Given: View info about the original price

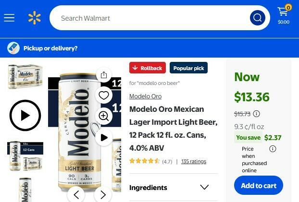Looking at the screenshot, I should pyautogui.click(x=257, y=114).
